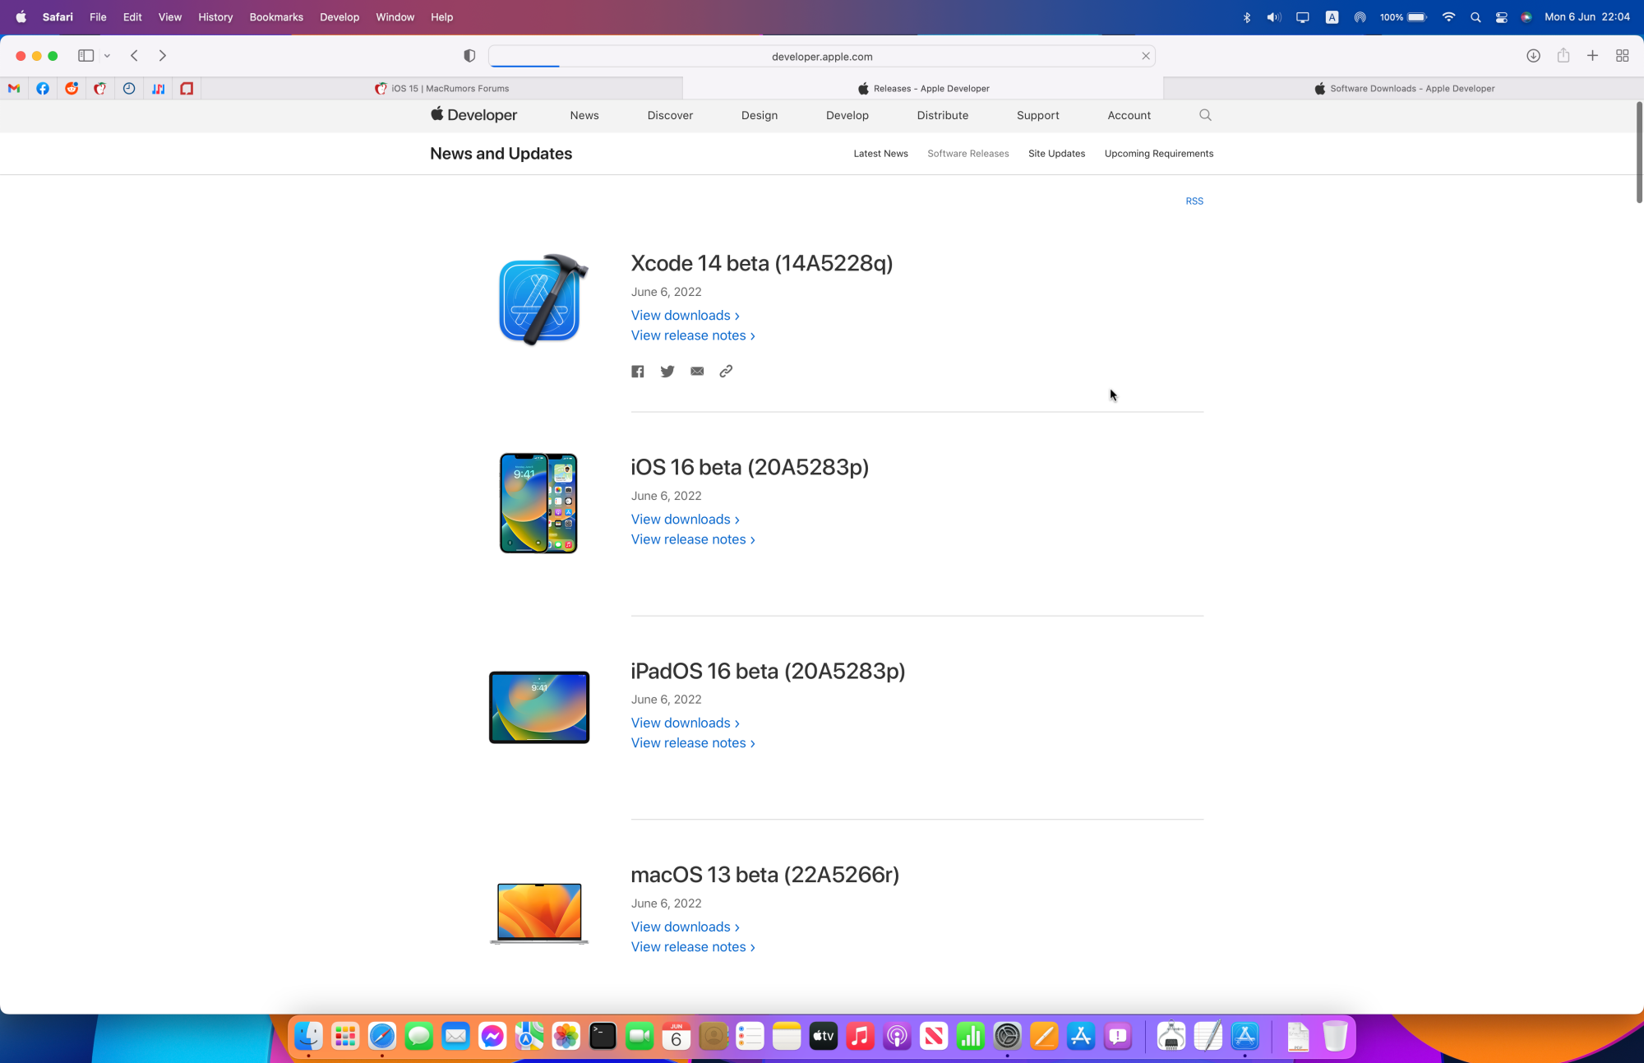Click the iOS 16 beta iPhone image
This screenshot has width=1644, height=1063.
[x=538, y=503]
